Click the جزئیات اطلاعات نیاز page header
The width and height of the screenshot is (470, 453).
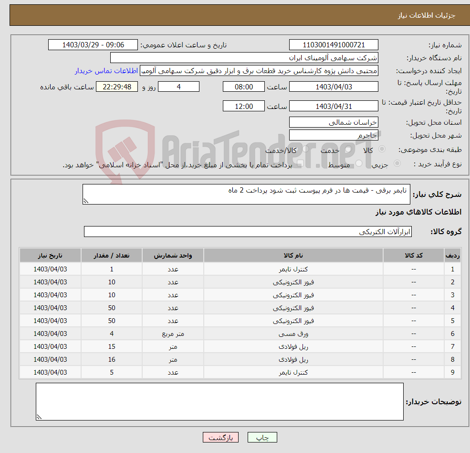(x=426, y=15)
